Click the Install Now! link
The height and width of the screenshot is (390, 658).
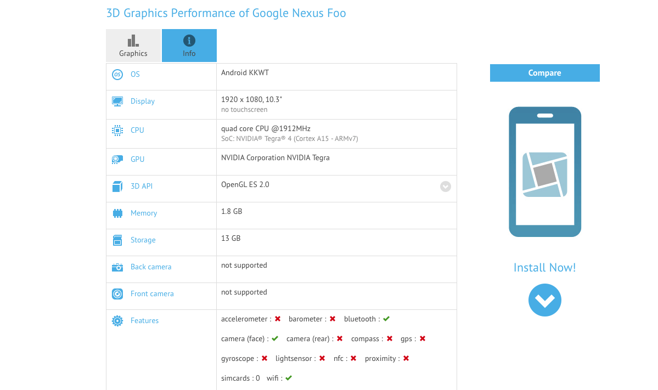(544, 268)
